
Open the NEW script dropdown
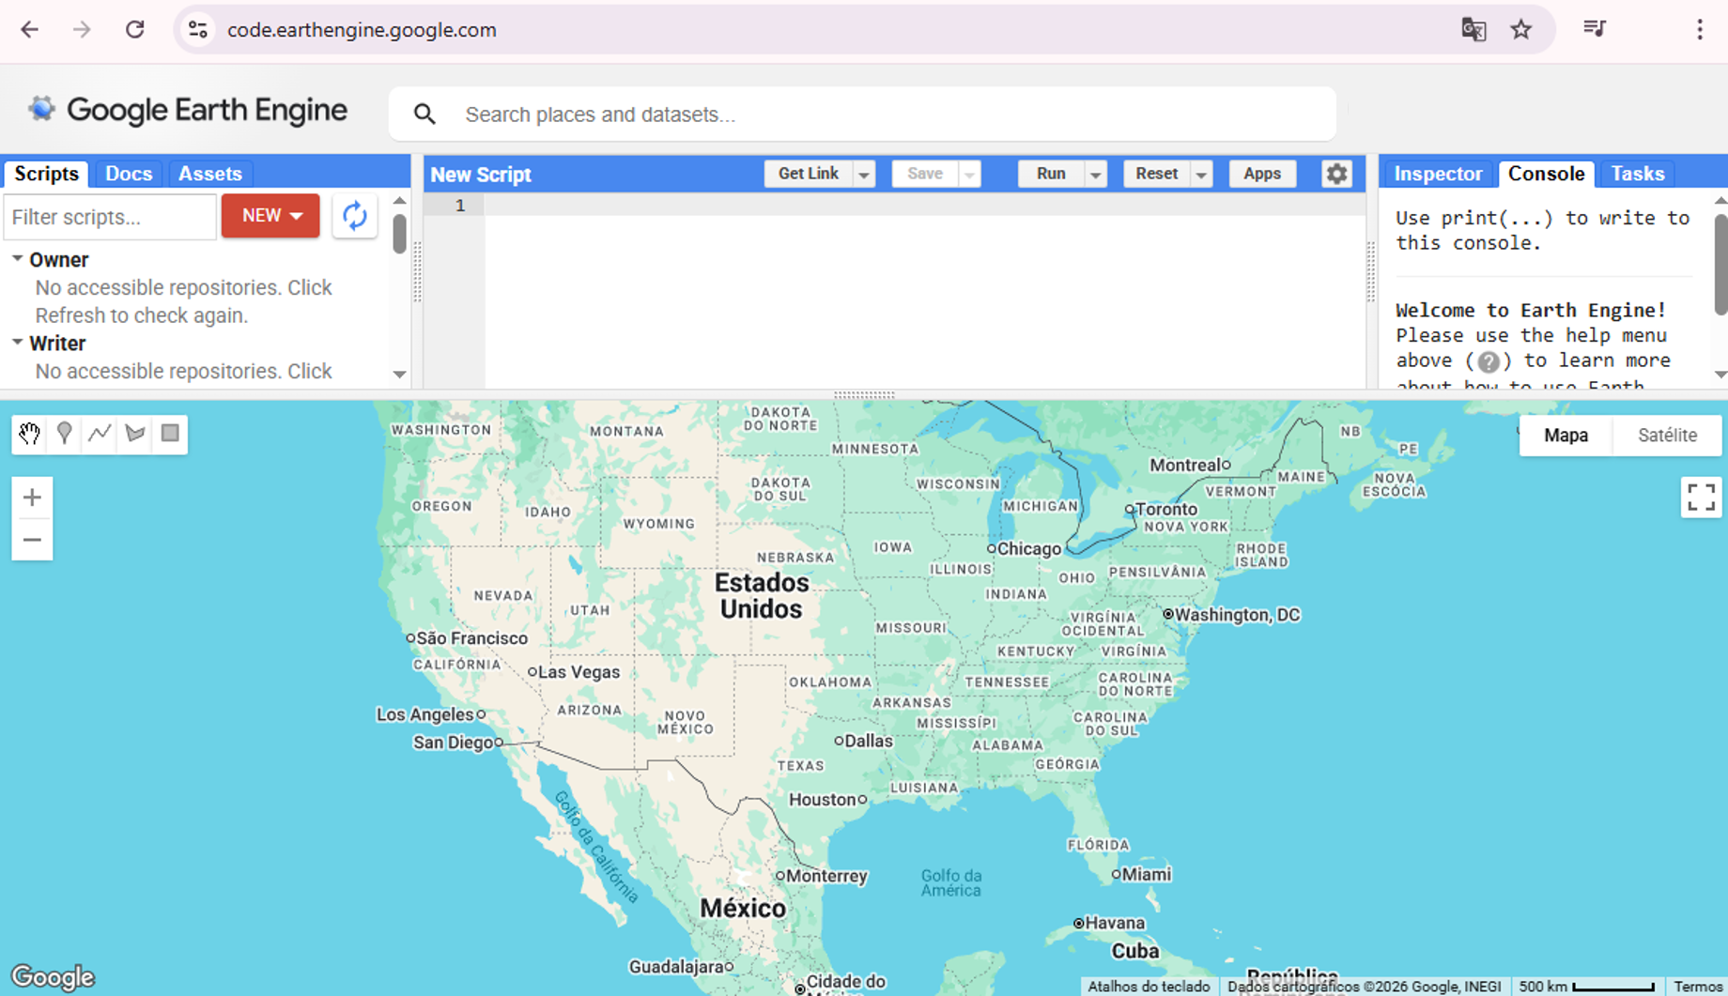(x=270, y=216)
